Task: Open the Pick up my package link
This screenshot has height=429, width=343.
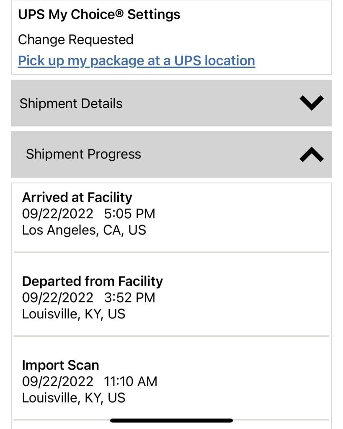Action: pyautogui.click(x=136, y=61)
